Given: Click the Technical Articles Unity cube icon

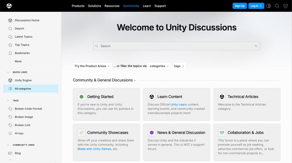Looking at the screenshot, I should tap(222, 97).
